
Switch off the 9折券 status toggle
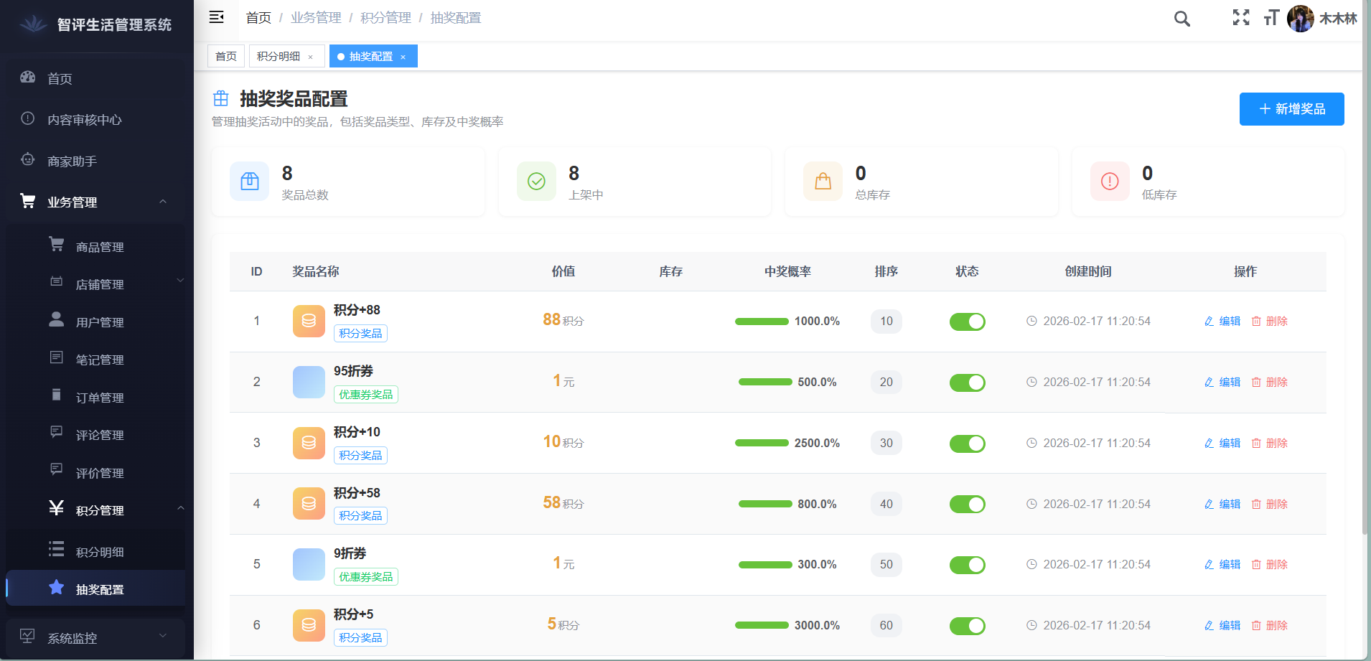[967, 565]
